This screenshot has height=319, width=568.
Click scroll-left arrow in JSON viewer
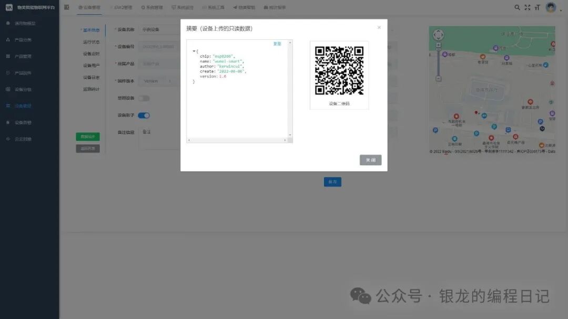point(189,140)
